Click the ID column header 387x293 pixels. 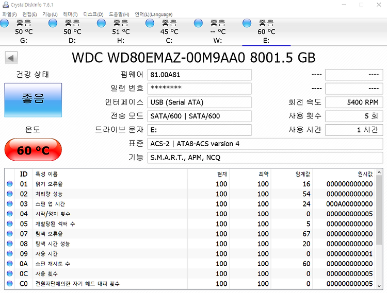coord(24,174)
